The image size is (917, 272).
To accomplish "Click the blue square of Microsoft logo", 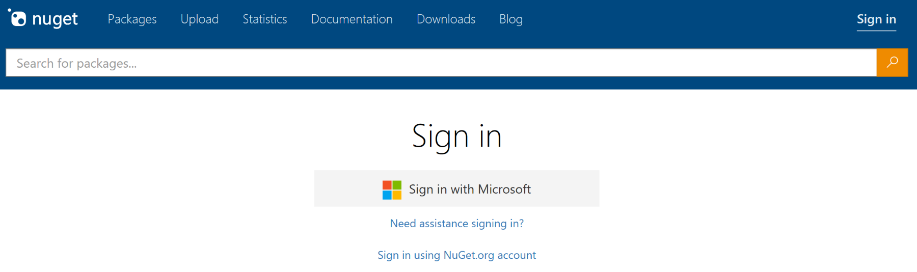I will click(x=387, y=195).
